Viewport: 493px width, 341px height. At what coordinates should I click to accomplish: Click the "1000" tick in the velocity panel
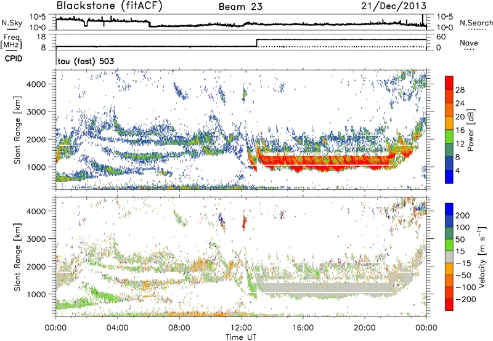tap(36, 294)
